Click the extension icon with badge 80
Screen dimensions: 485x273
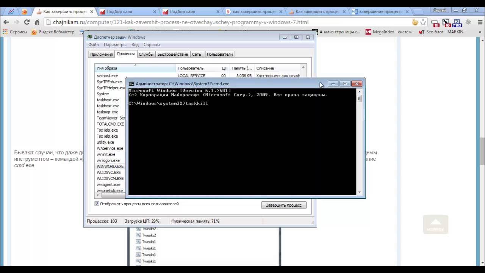click(x=446, y=23)
